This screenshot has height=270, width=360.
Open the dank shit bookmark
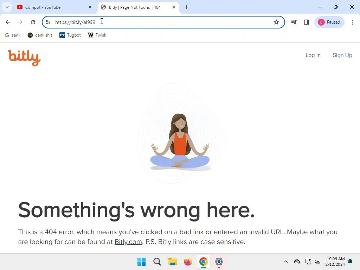[40, 35]
